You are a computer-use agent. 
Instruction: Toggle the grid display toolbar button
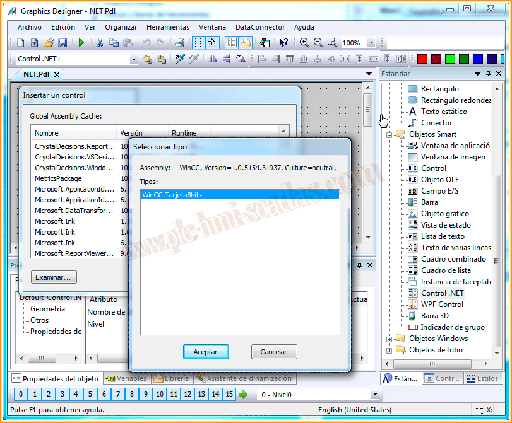(198, 43)
